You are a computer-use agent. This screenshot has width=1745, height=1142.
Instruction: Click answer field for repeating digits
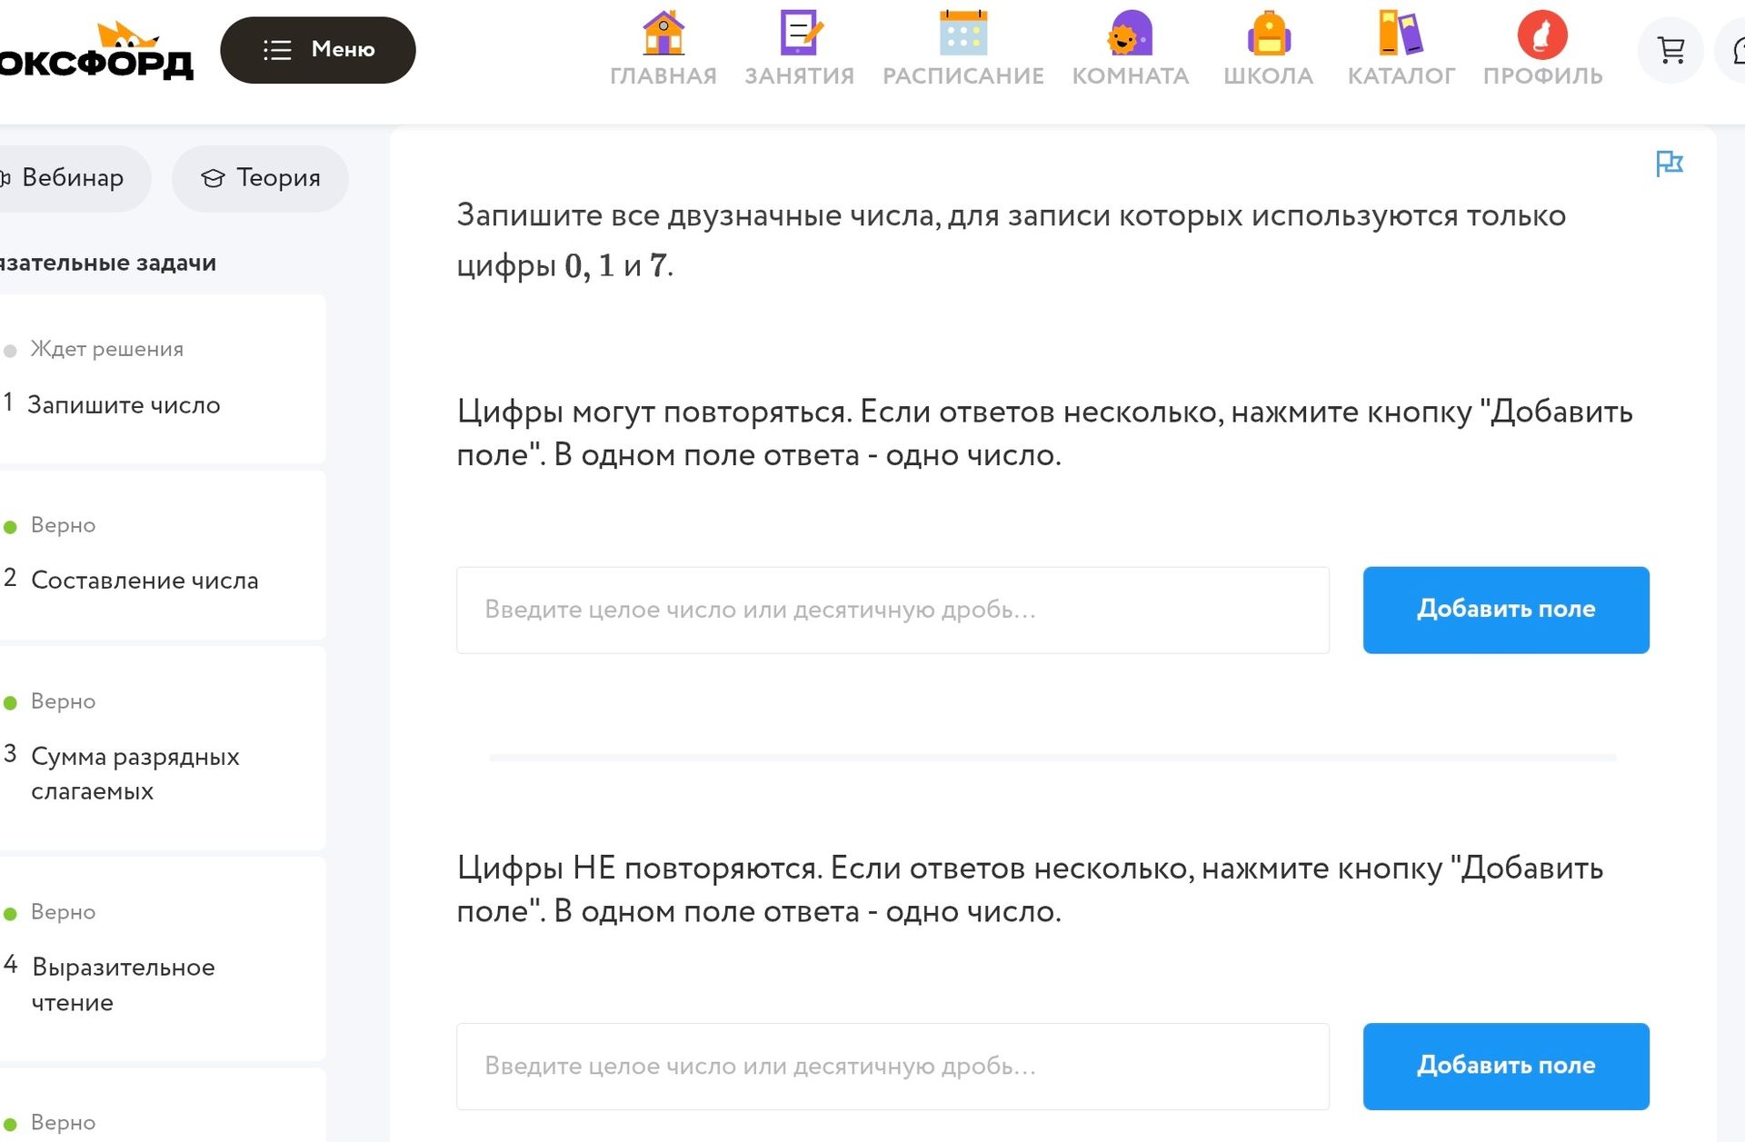pyautogui.click(x=892, y=610)
